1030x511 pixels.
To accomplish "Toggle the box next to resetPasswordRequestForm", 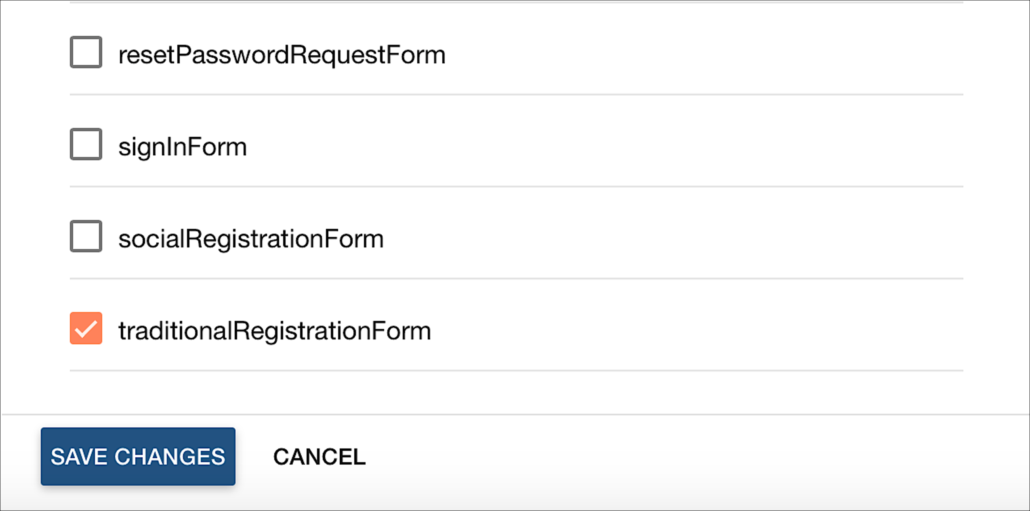I will (86, 52).
